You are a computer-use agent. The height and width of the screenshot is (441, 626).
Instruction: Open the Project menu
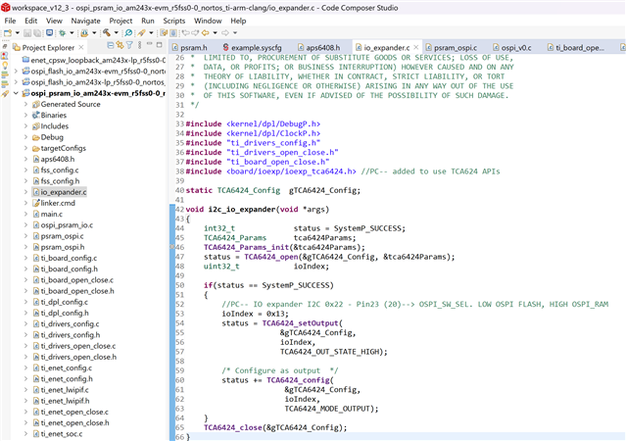click(x=120, y=21)
